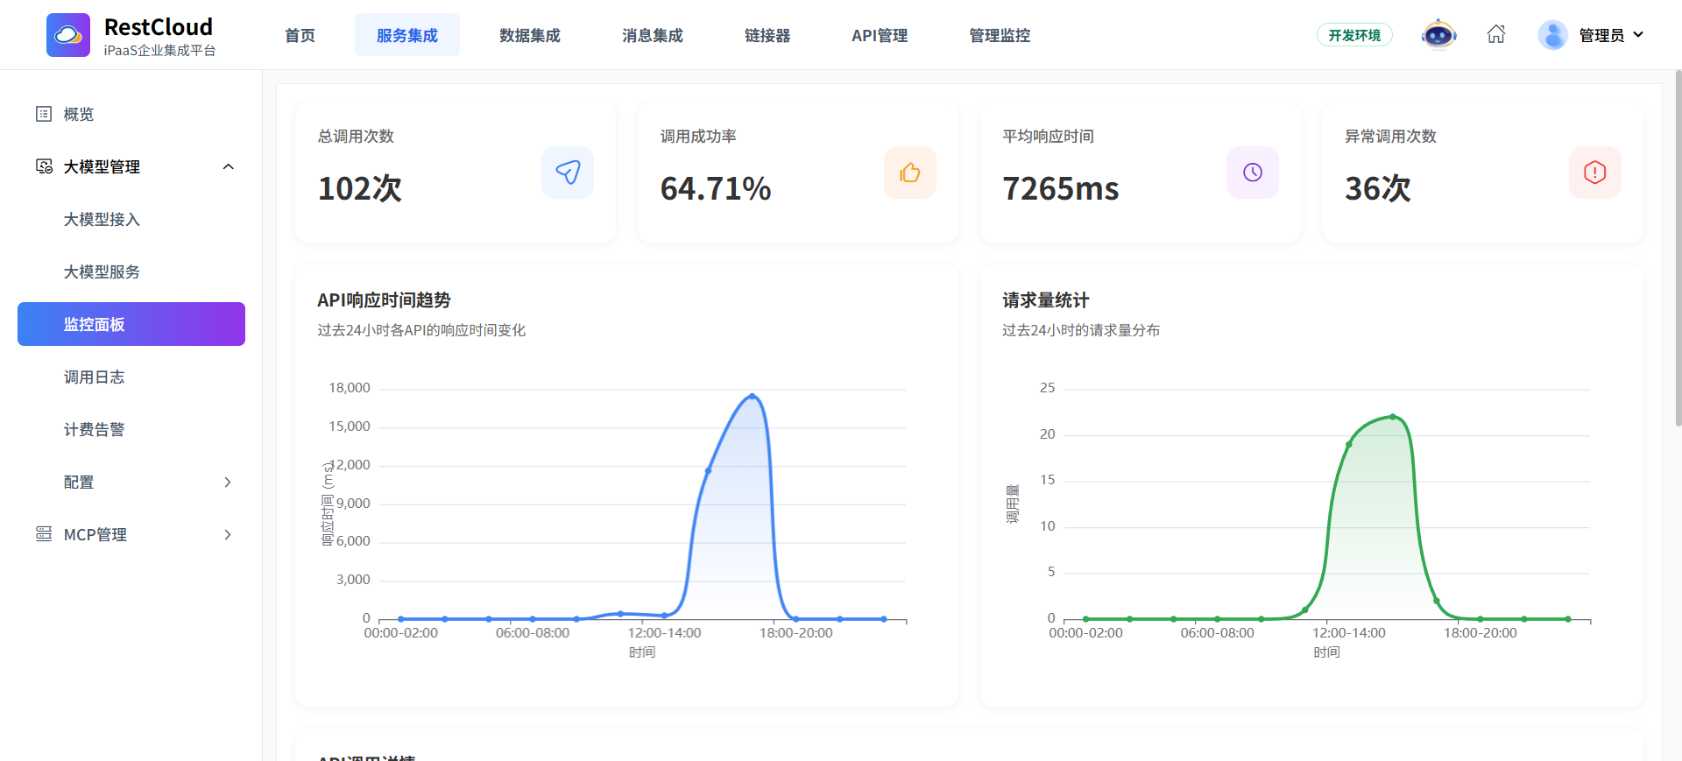
Task: Click the 开发环境 environment badge
Action: pyautogui.click(x=1354, y=35)
